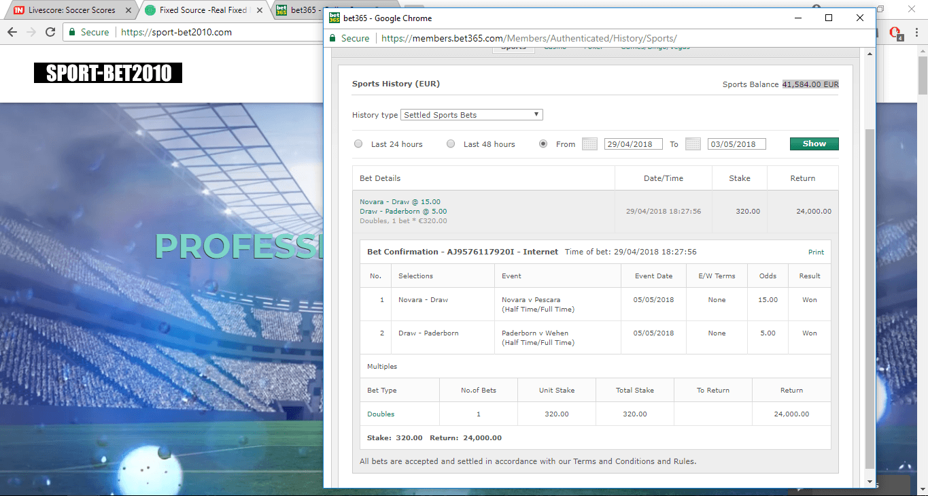Click the Won result for Novara - Draw
The height and width of the screenshot is (496, 928).
809,300
